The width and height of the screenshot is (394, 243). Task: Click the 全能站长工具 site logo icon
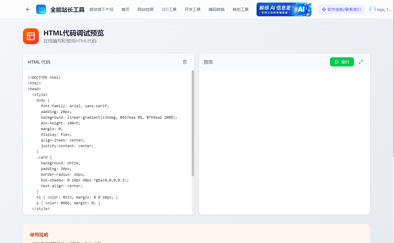41,9
